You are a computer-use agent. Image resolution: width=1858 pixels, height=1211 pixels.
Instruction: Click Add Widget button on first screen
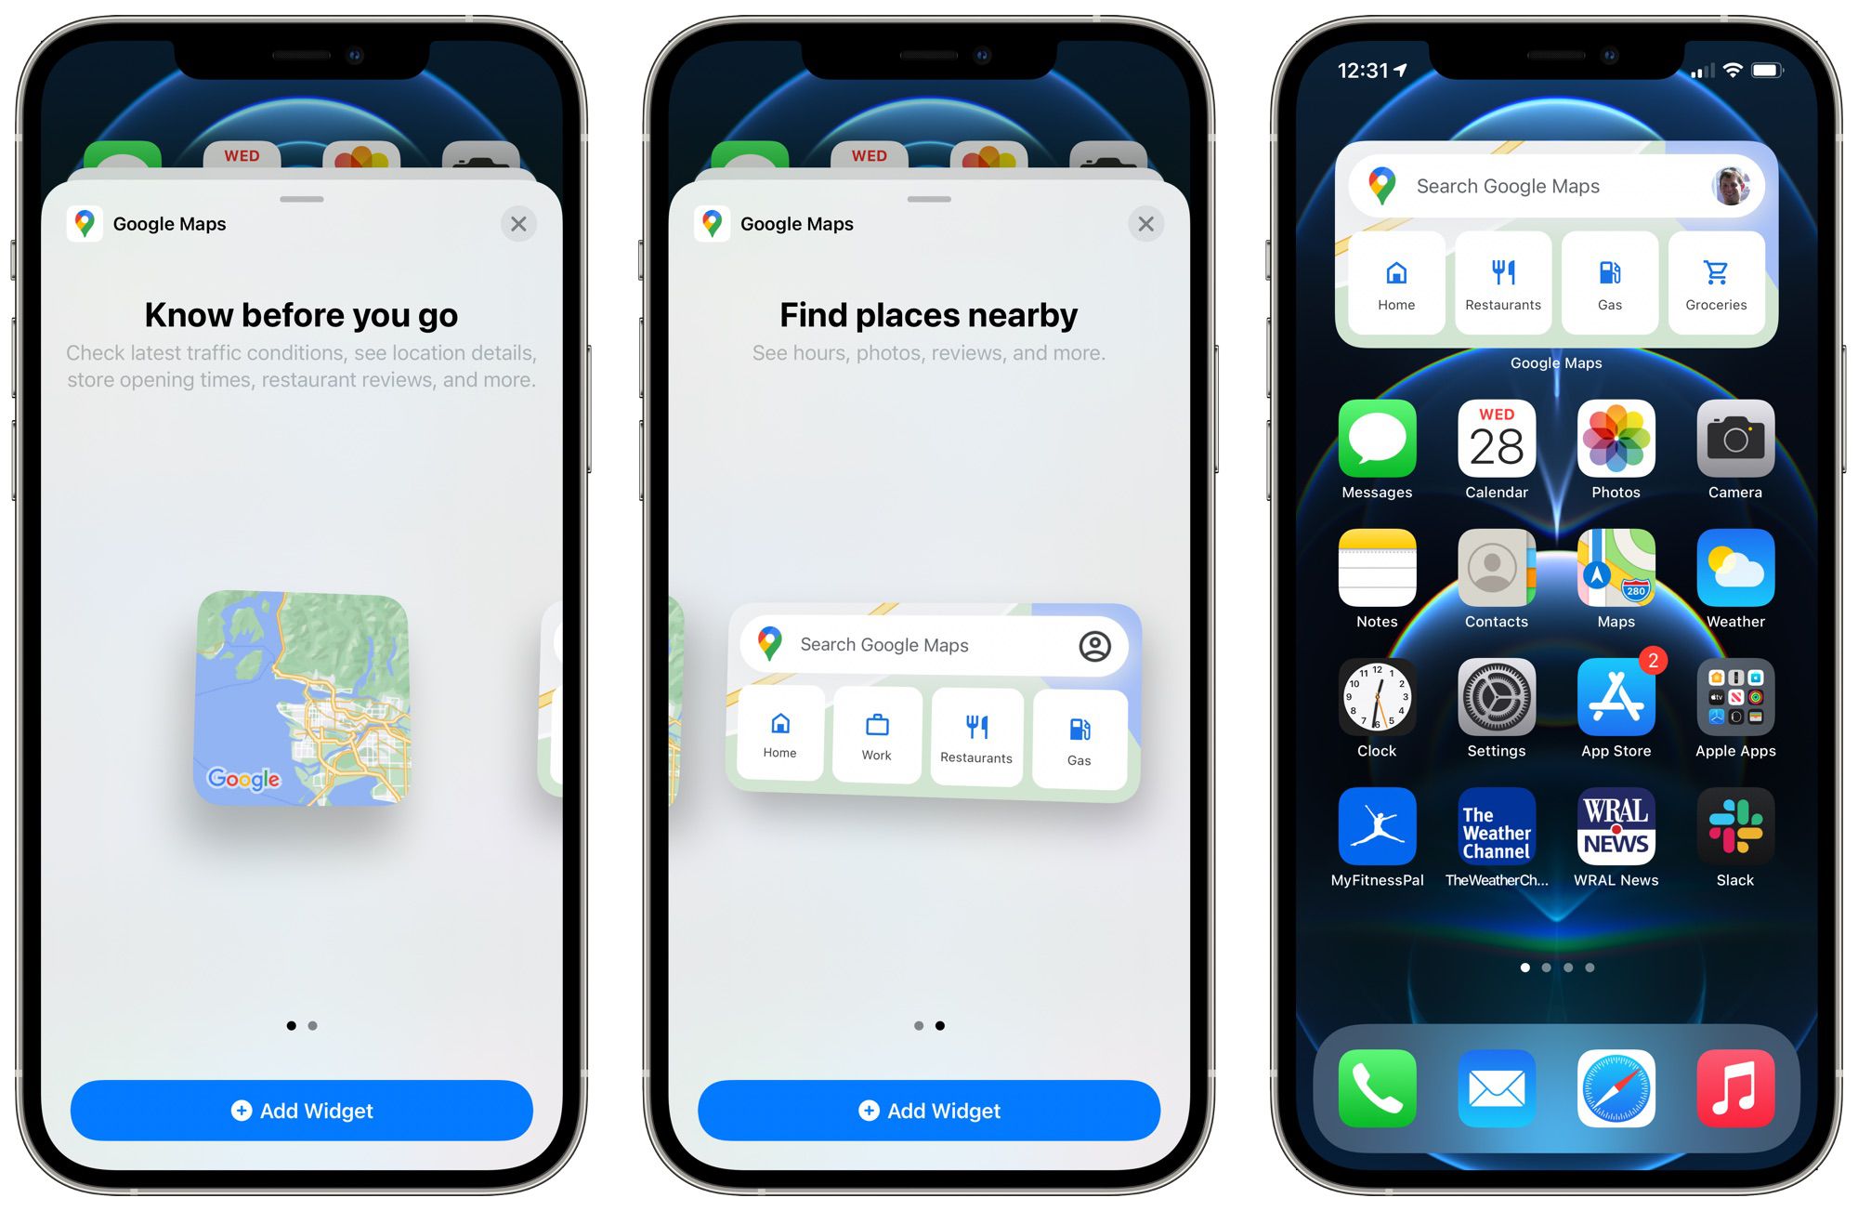coord(307,1112)
